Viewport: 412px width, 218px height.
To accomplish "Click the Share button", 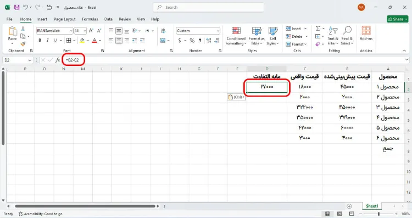I will 397,19.
